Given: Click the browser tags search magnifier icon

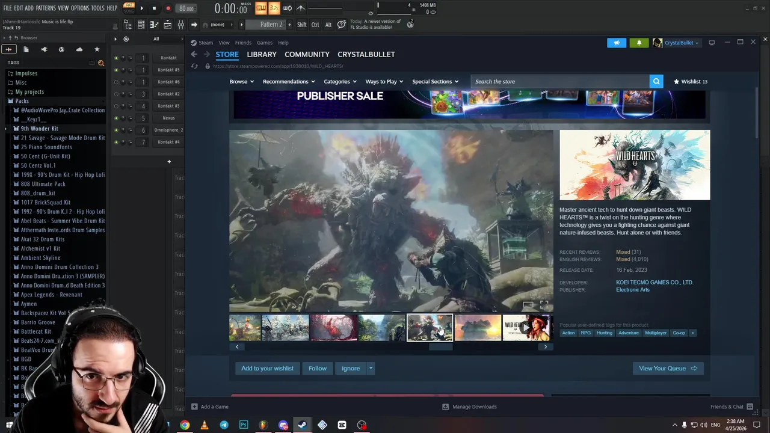Looking at the screenshot, I should 100,63.
